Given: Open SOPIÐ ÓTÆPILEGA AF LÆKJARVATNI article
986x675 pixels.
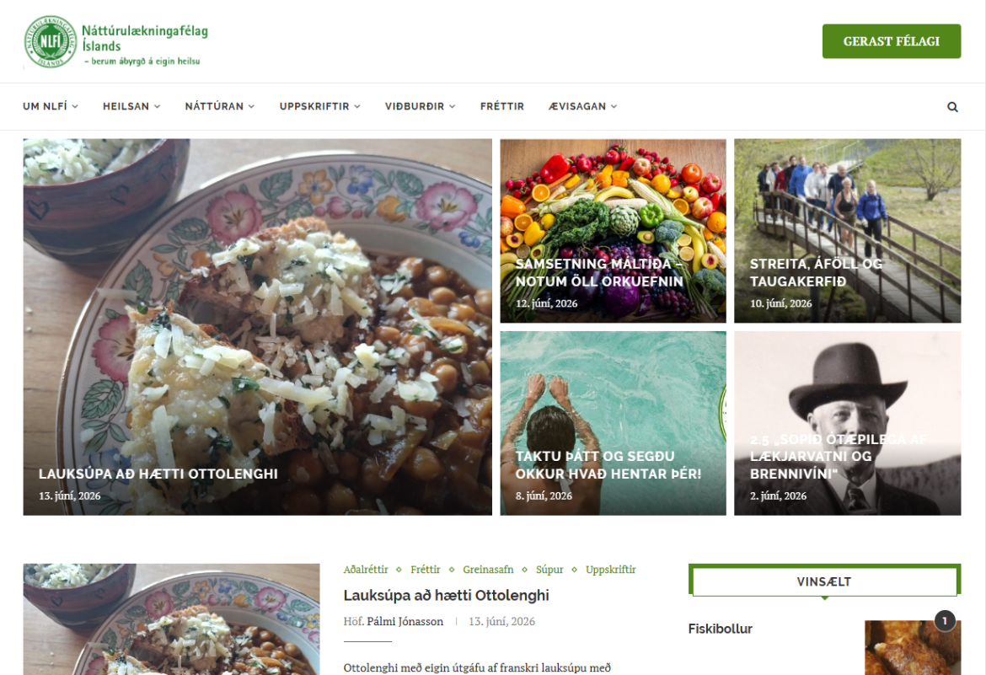Looking at the screenshot, I should (839, 456).
